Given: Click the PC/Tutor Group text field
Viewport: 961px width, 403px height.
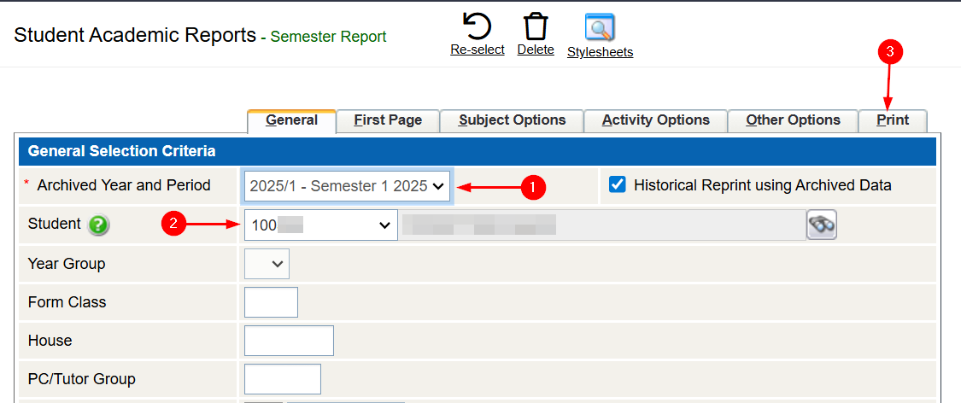Looking at the screenshot, I should click(282, 379).
